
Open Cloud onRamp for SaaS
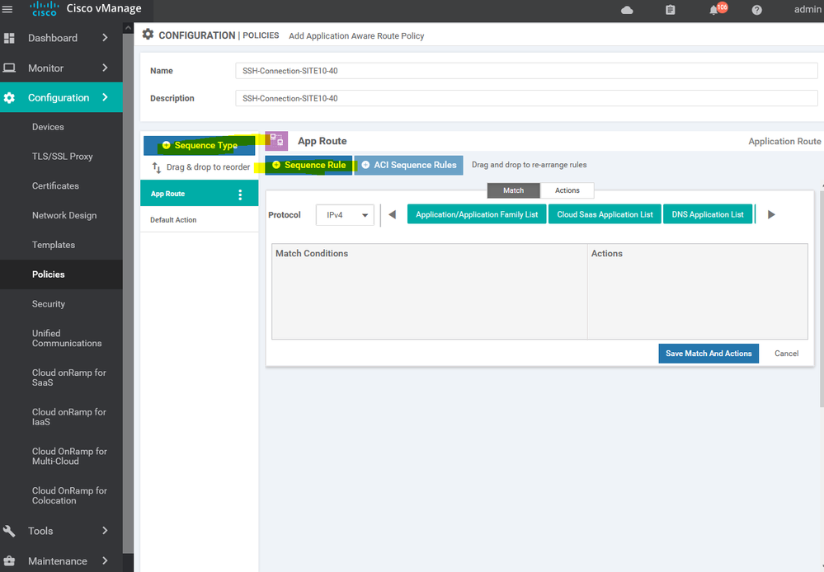point(68,377)
